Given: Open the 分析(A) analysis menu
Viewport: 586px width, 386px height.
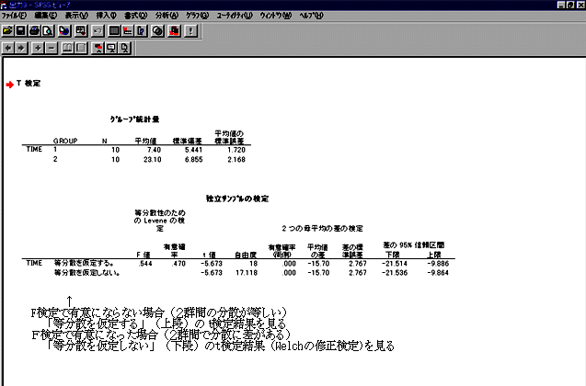Looking at the screenshot, I should coord(168,17).
